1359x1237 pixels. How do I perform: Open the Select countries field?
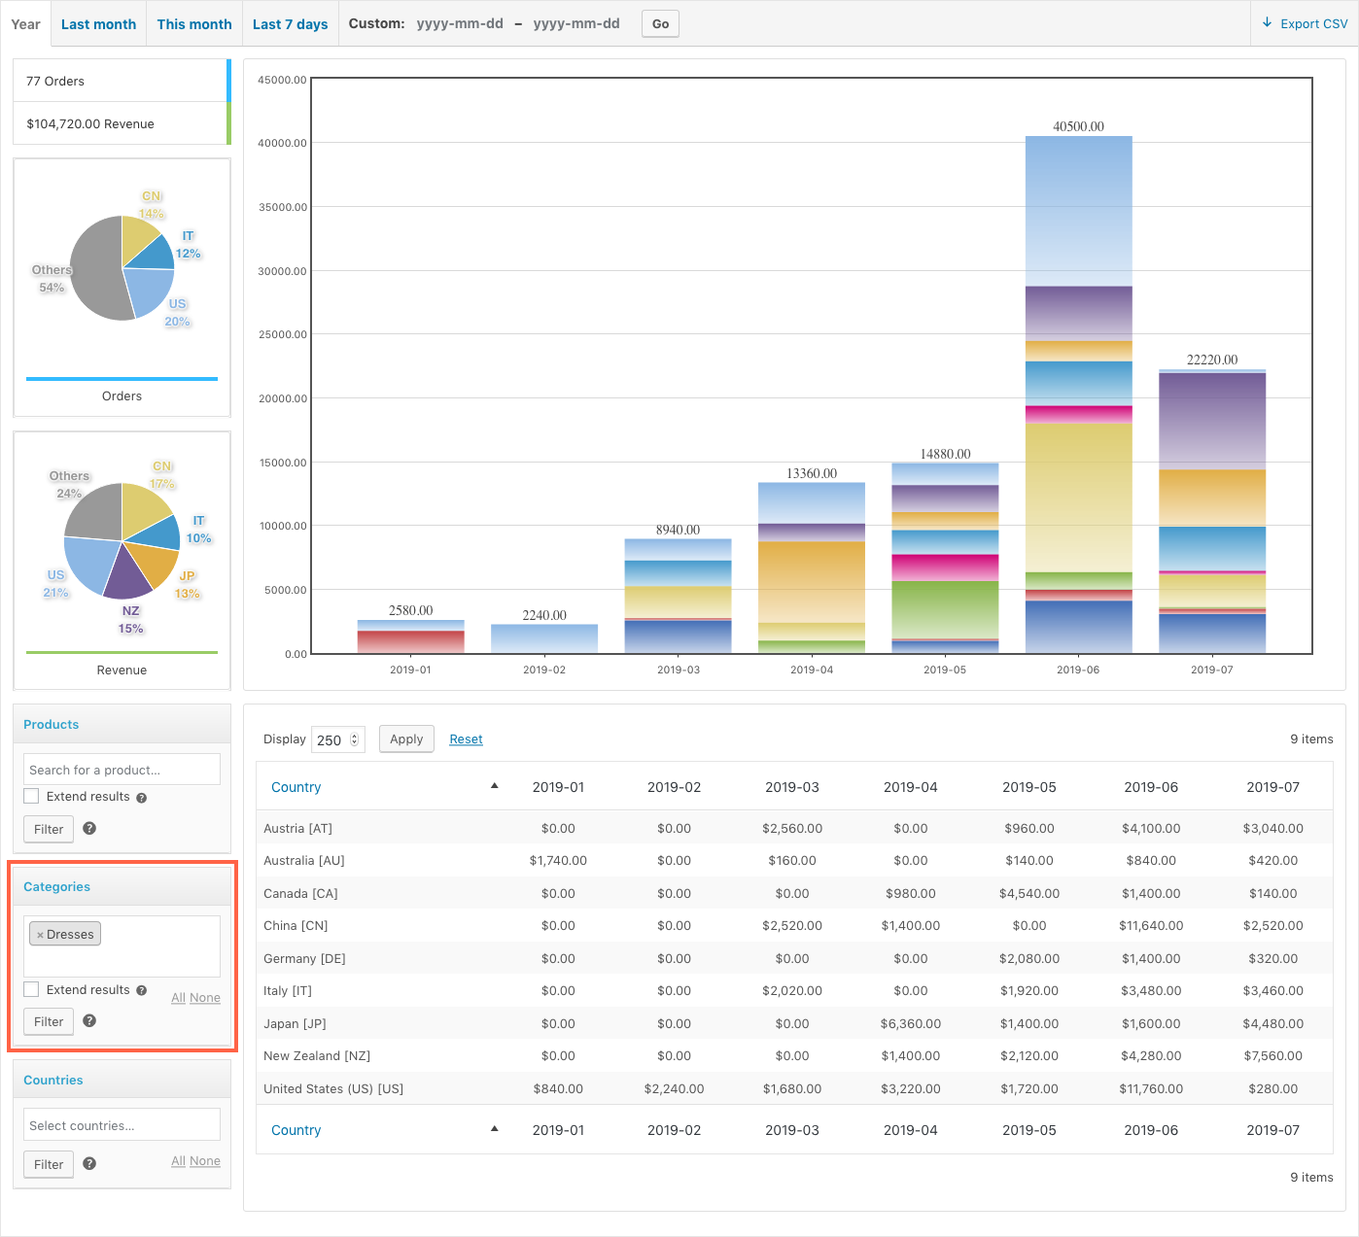pos(122,1124)
